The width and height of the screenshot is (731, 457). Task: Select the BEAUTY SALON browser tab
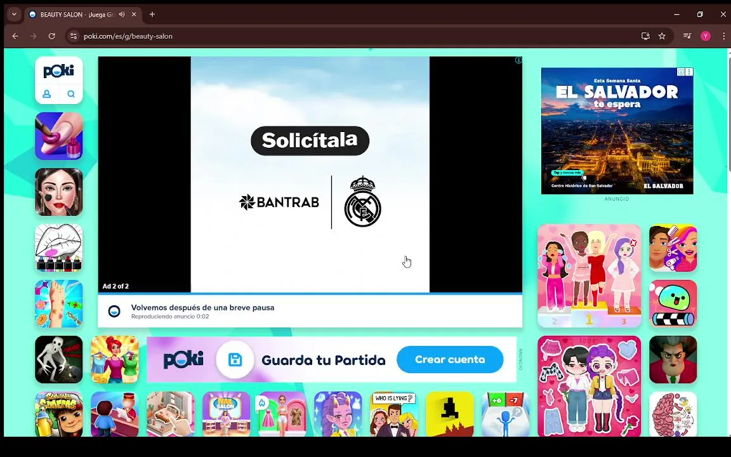[x=82, y=15]
